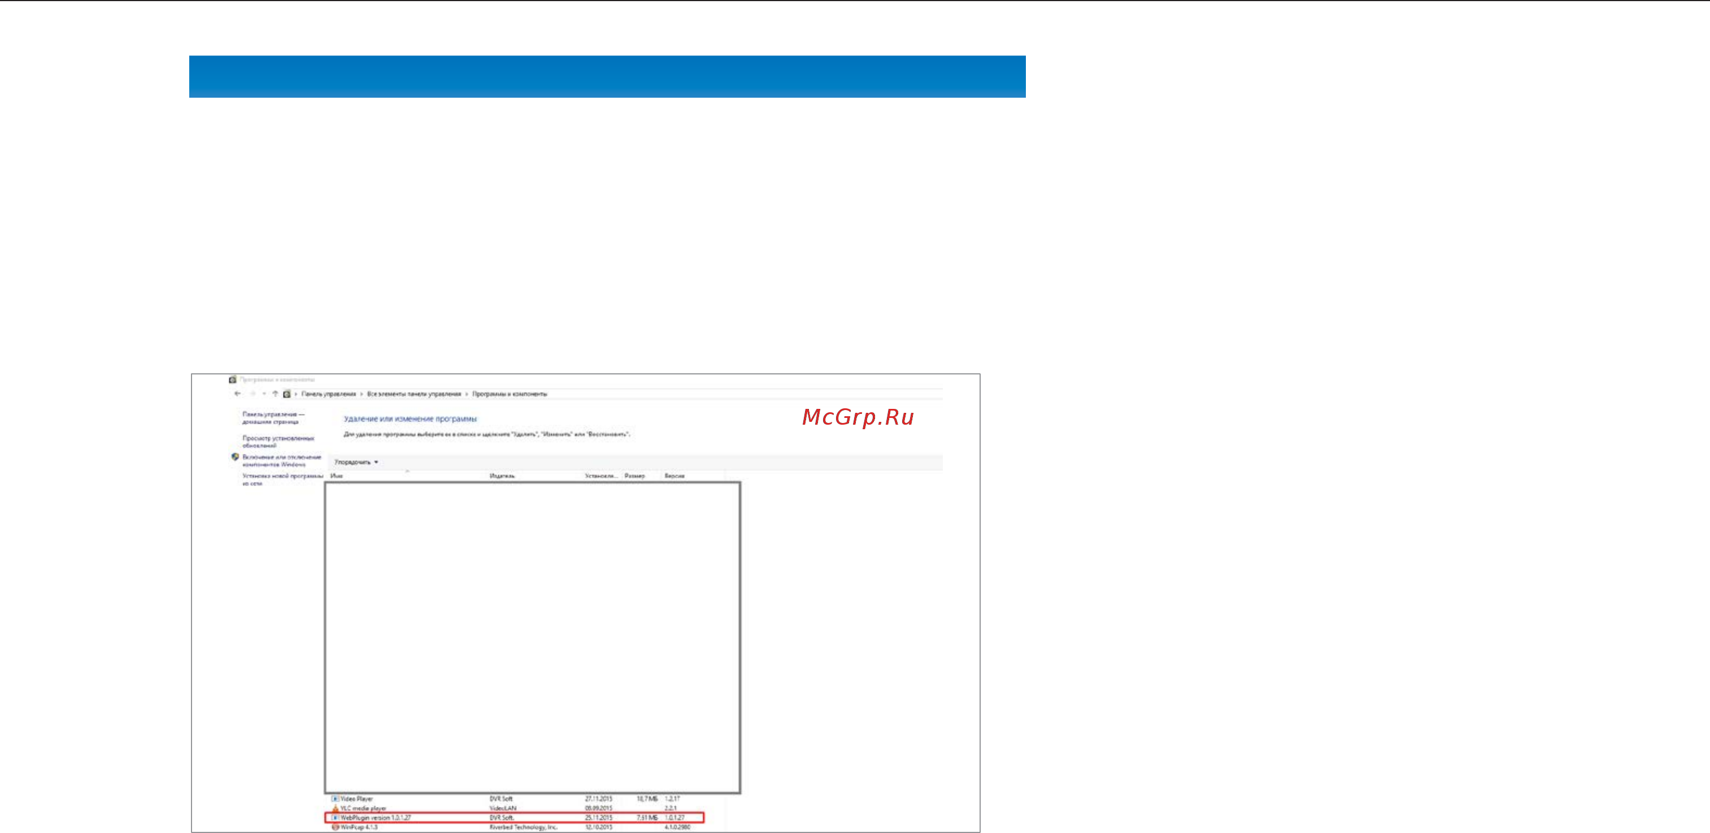This screenshot has height=833, width=1710.
Task: Click install date 27.11.2015 cell
Action: tap(598, 799)
